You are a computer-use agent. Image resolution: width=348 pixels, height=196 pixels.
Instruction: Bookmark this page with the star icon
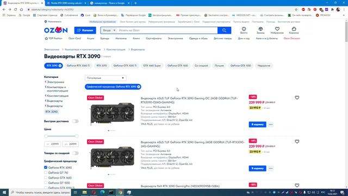click(296, 10)
